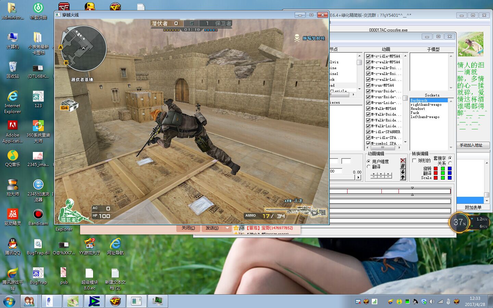Open the 计算机 desktop icon
The width and height of the screenshot is (493, 308).
tap(12, 40)
